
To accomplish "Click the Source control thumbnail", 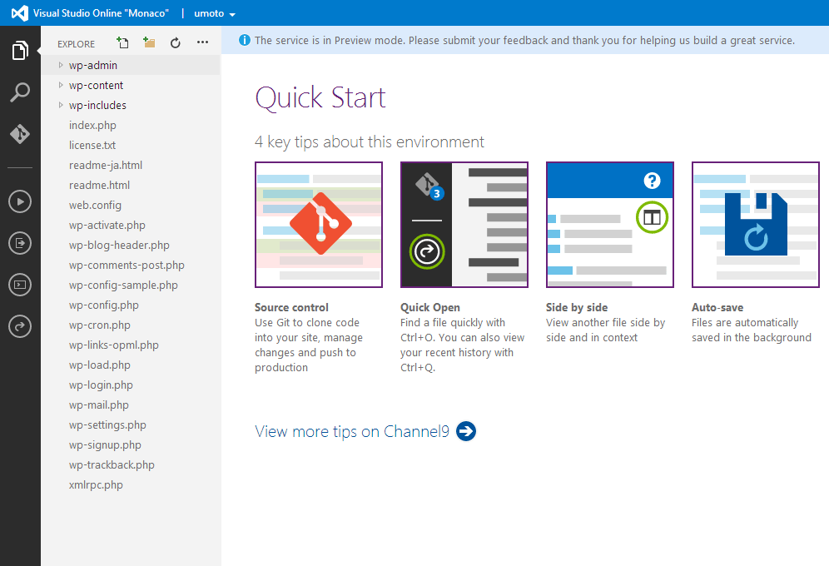I will pyautogui.click(x=318, y=225).
